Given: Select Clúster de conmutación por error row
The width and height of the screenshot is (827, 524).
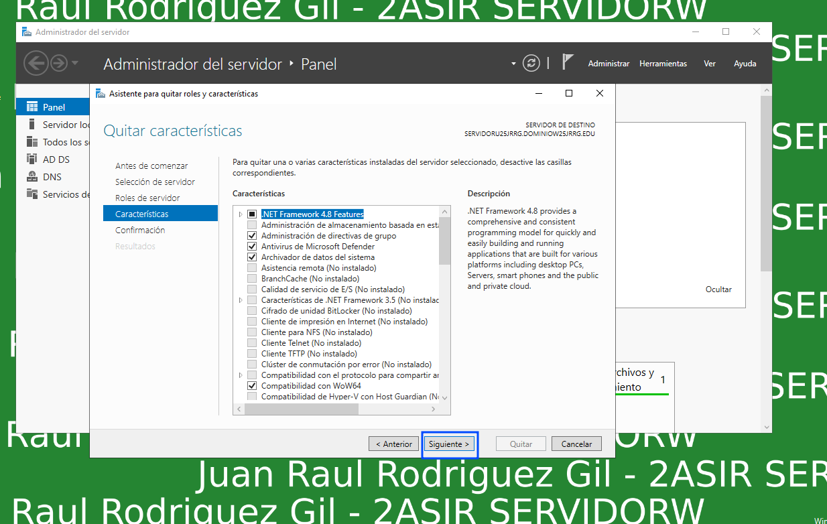Looking at the screenshot, I should click(x=346, y=365).
